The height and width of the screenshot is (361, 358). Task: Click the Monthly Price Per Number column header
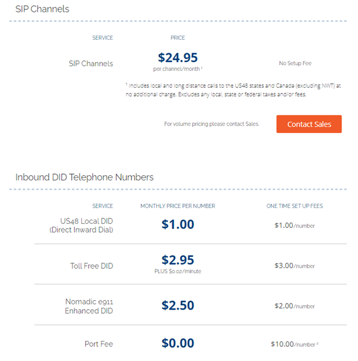178,206
